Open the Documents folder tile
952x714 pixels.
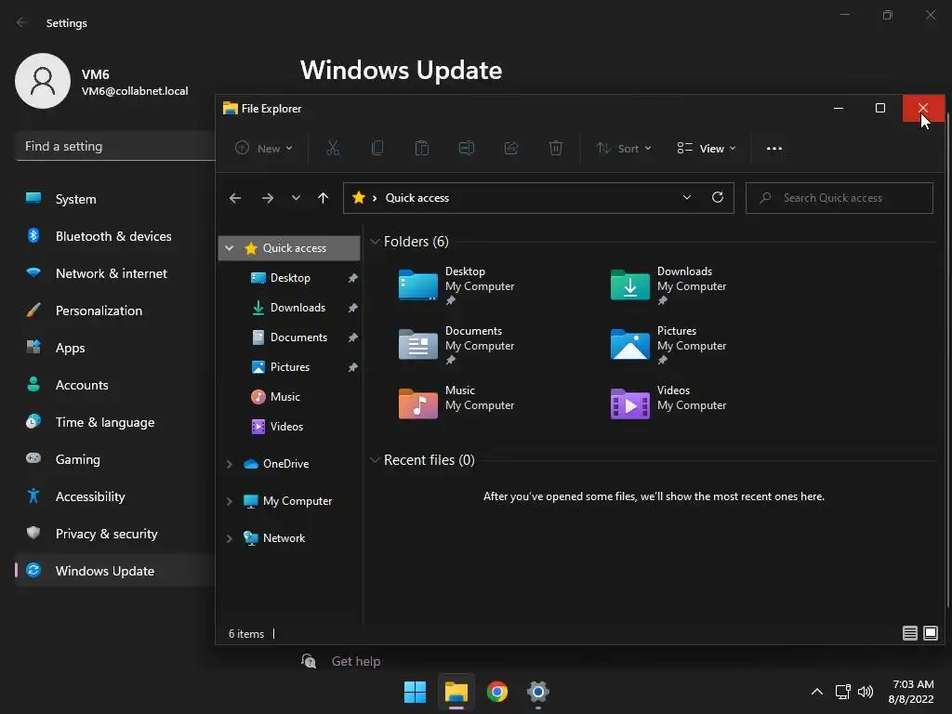coord(456,345)
